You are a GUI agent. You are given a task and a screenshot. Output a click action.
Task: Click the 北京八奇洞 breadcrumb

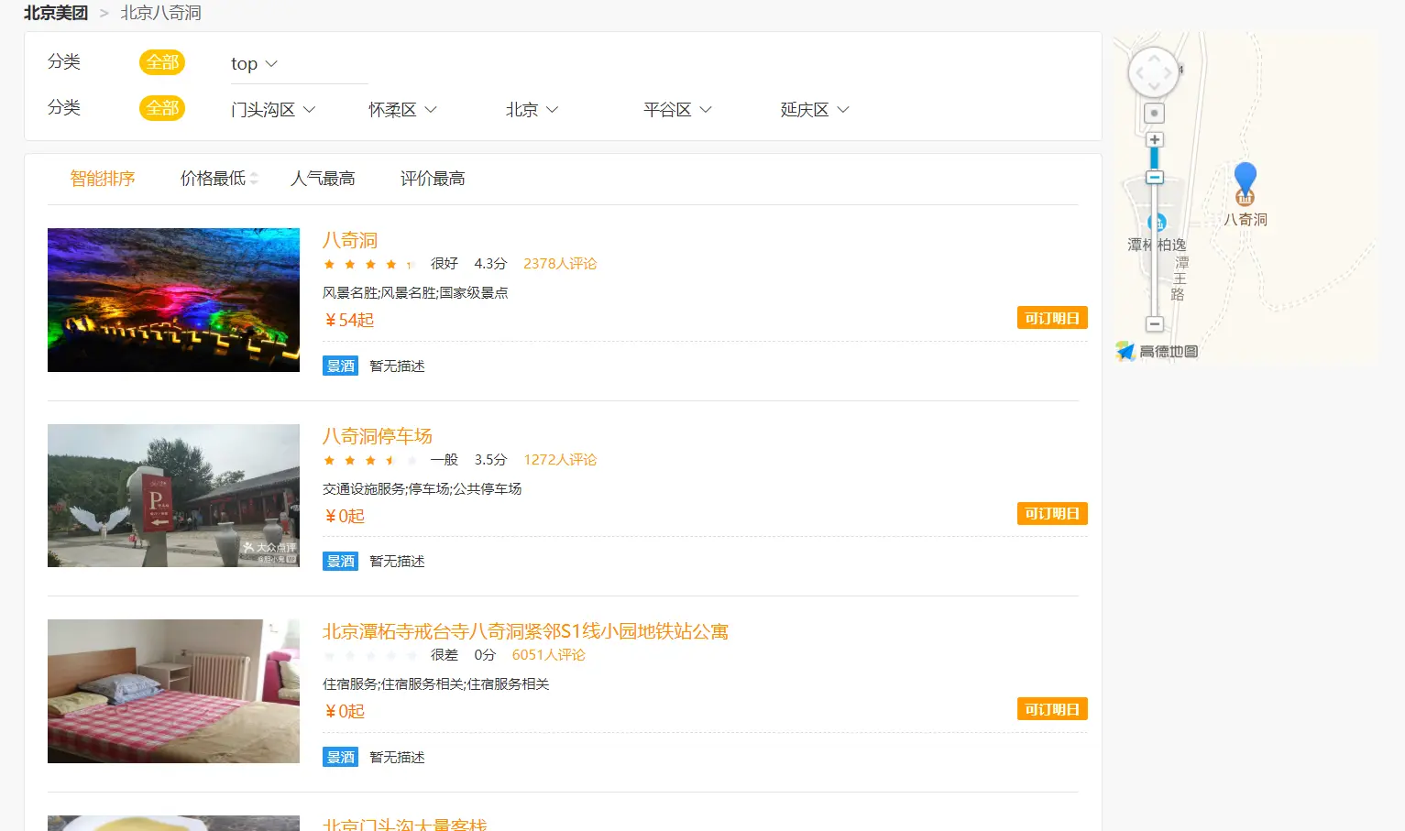[x=161, y=13]
